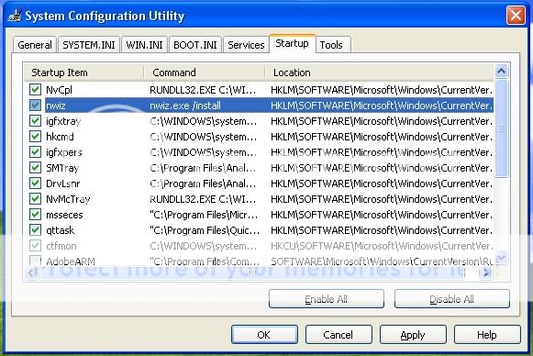Click the vertical scrollbar up arrow
This screenshot has width=533, height=356.
[x=502, y=71]
